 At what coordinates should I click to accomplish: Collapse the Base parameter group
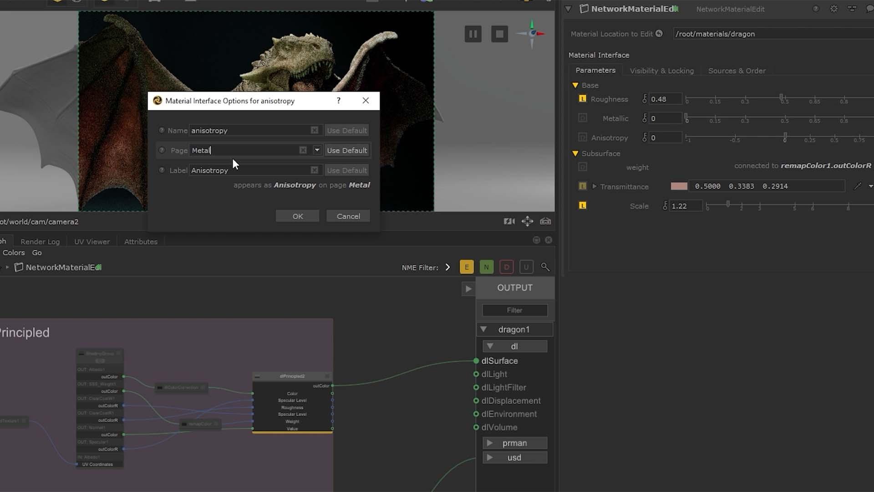tap(575, 85)
